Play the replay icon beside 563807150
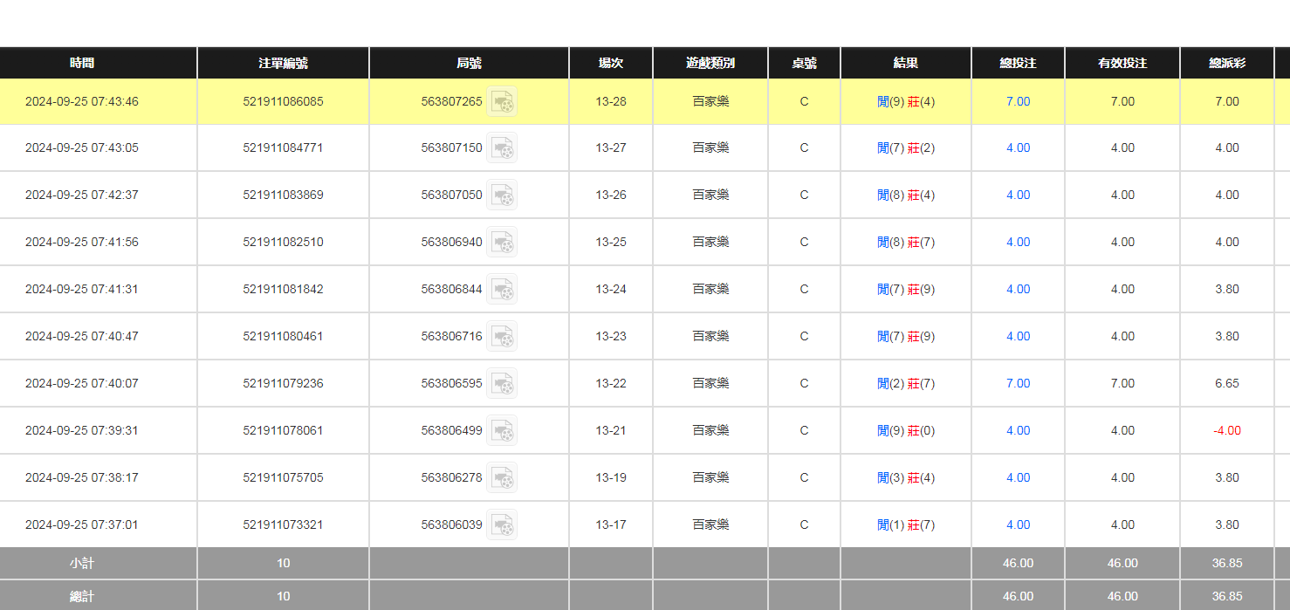This screenshot has height=610, width=1290. pyautogui.click(x=502, y=148)
